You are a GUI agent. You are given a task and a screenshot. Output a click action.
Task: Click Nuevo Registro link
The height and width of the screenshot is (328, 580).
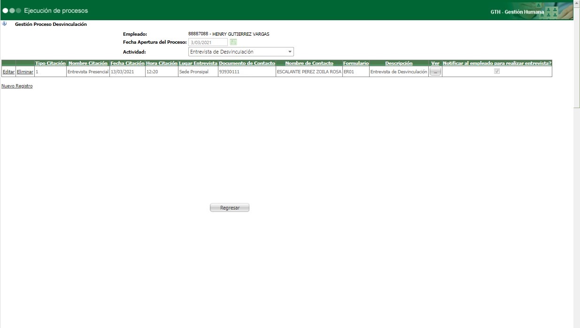tap(17, 86)
